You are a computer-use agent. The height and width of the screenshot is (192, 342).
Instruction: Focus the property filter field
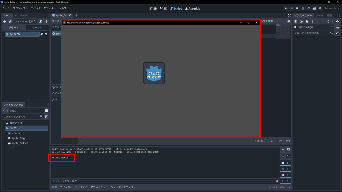313,33
